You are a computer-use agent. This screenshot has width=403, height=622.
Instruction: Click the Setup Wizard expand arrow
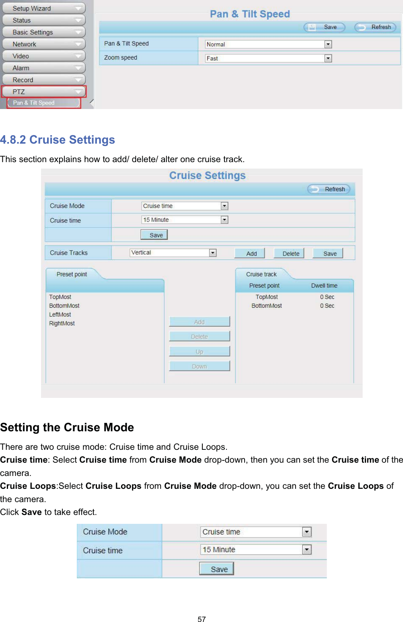point(78,8)
